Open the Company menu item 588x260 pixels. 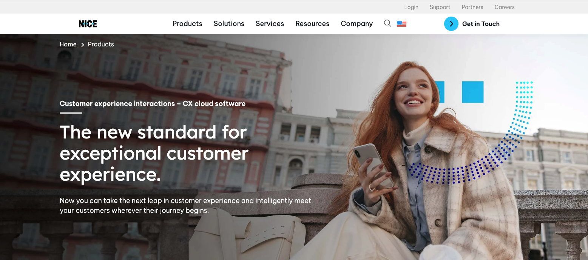tap(357, 24)
